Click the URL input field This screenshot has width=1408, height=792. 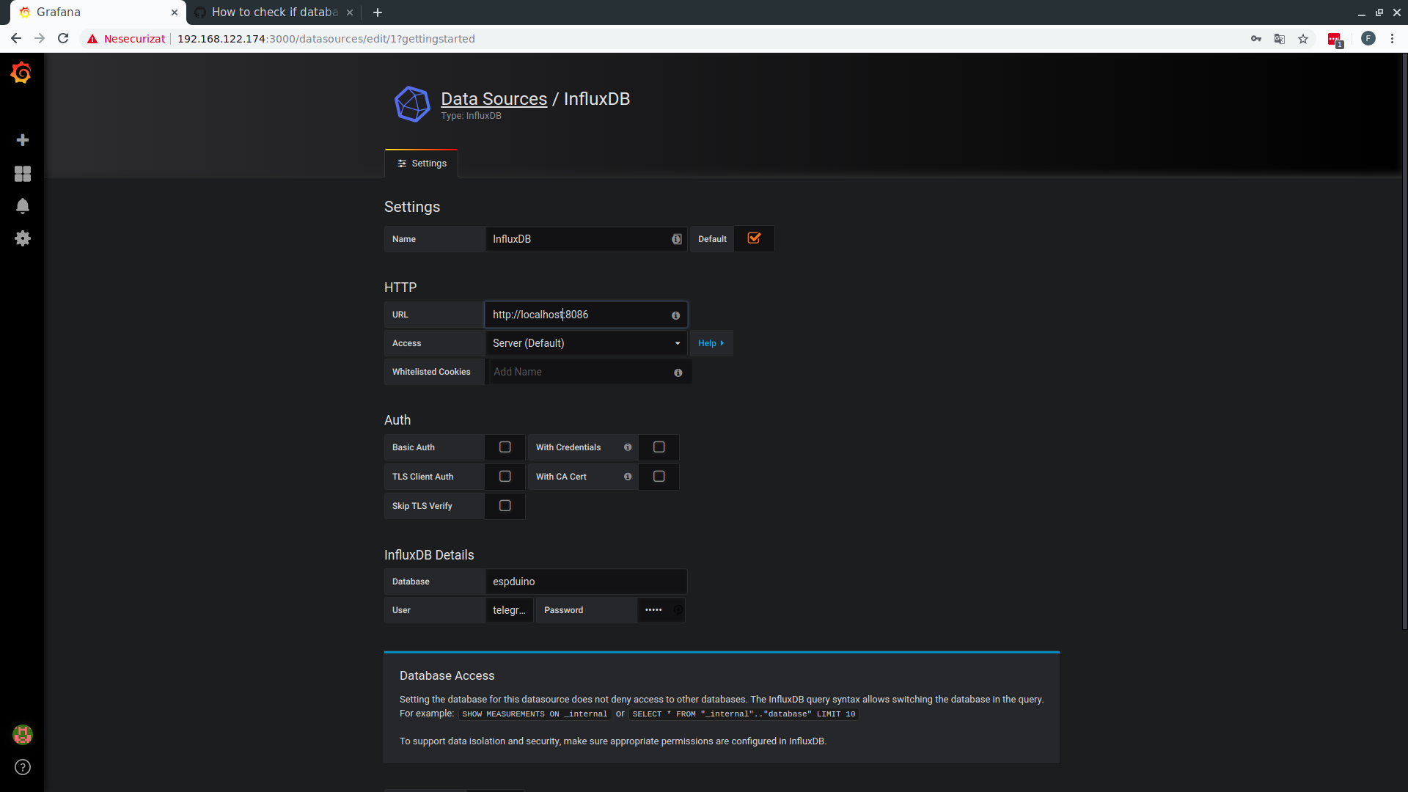(x=586, y=315)
